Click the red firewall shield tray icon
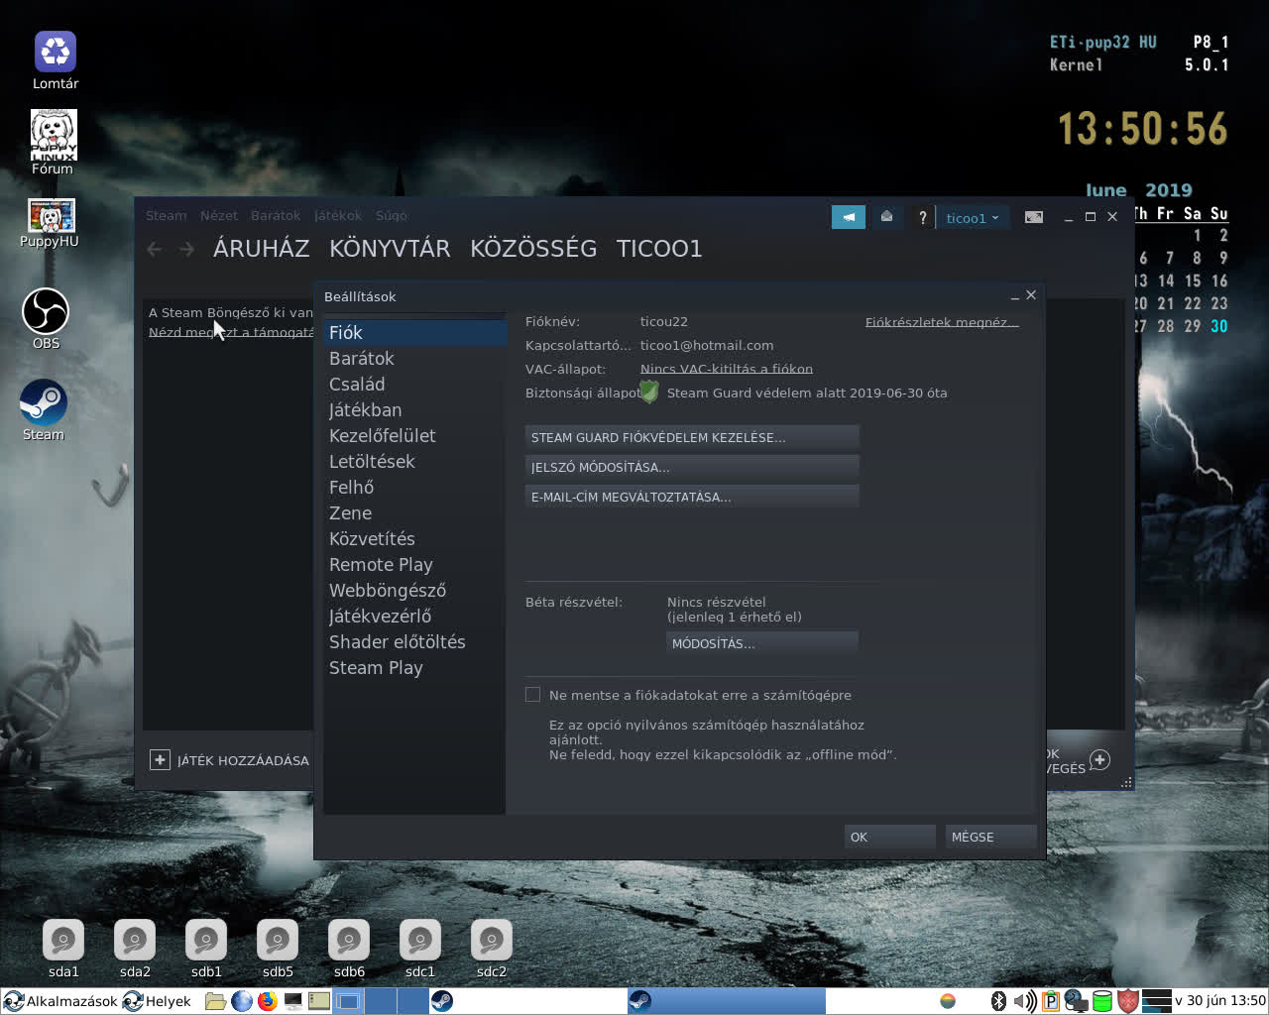The height and width of the screenshot is (1015, 1269). point(1128,1001)
